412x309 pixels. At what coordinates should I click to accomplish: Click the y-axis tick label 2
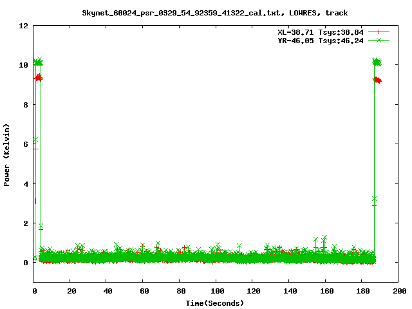pyautogui.click(x=26, y=223)
